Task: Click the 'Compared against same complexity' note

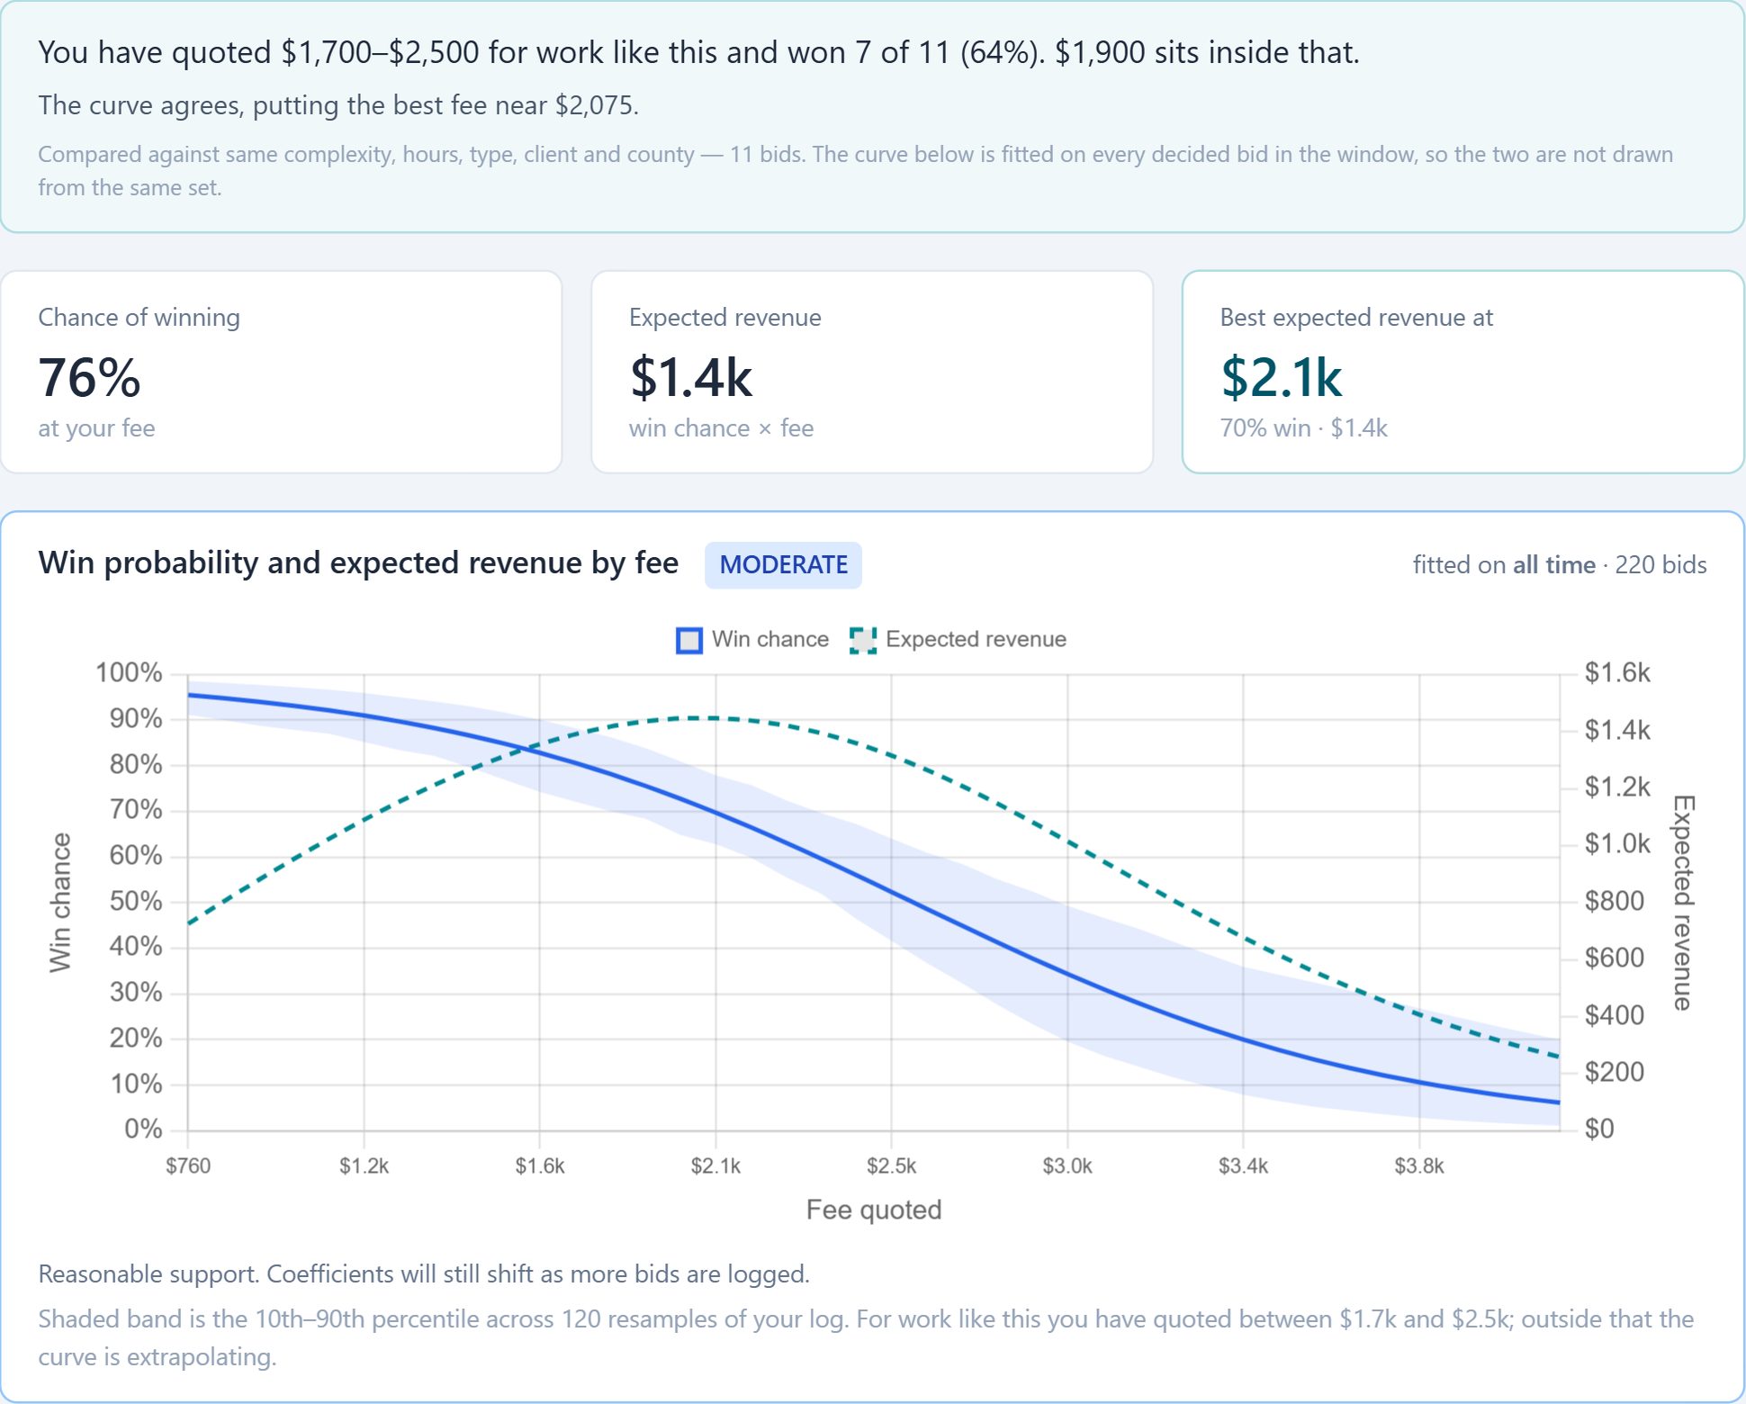Action: (855, 171)
